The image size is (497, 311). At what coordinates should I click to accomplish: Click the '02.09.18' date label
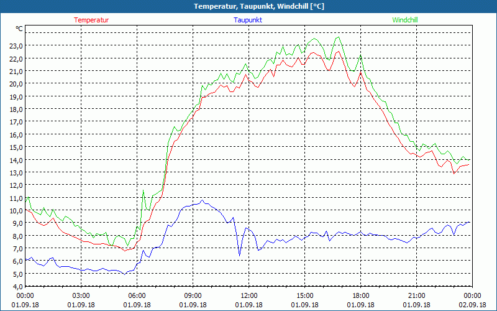472,305
